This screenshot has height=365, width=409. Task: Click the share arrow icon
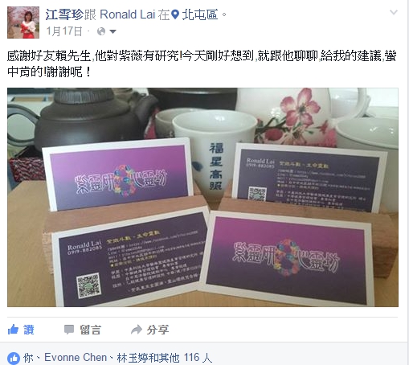point(137,330)
